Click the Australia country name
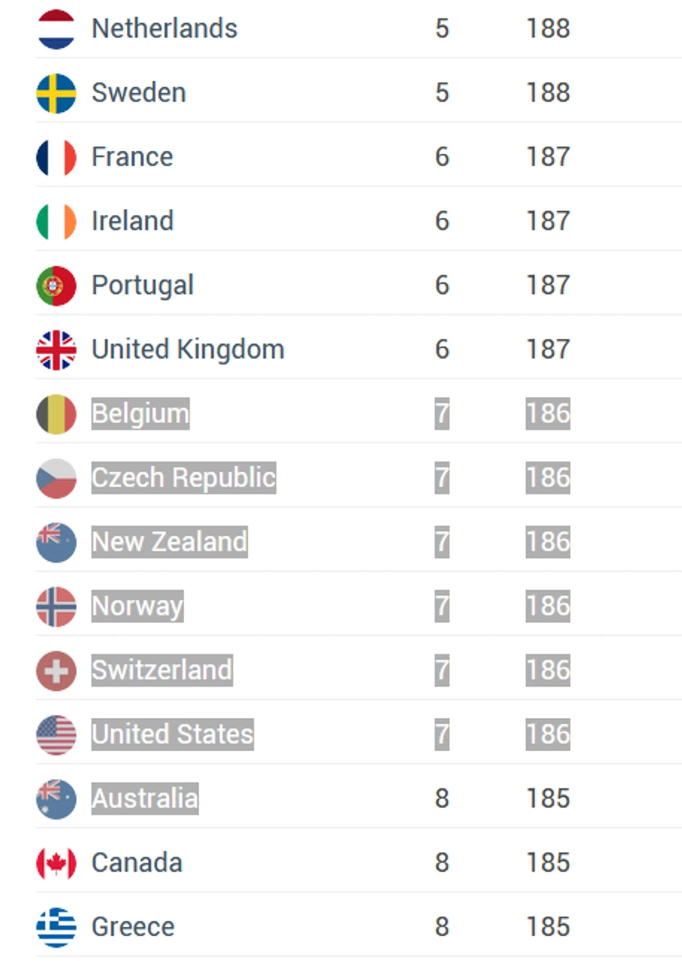The height and width of the screenshot is (961, 682). (144, 798)
